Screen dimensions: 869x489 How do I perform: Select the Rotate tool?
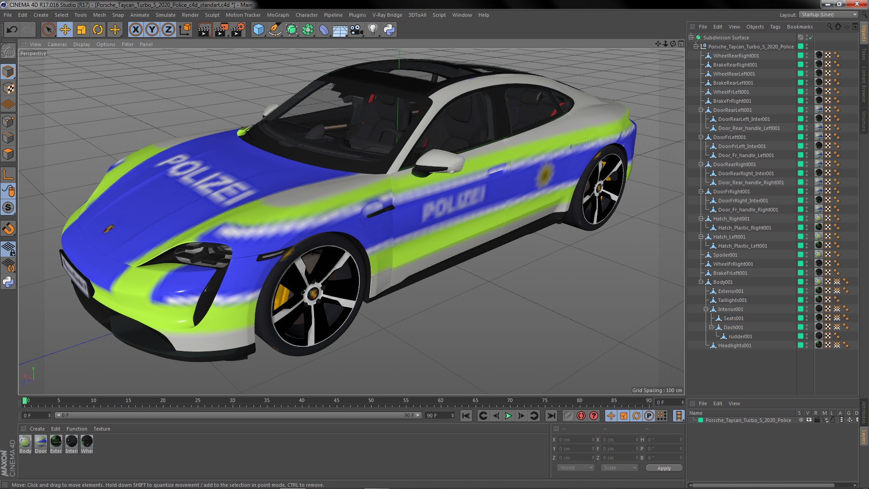click(98, 30)
